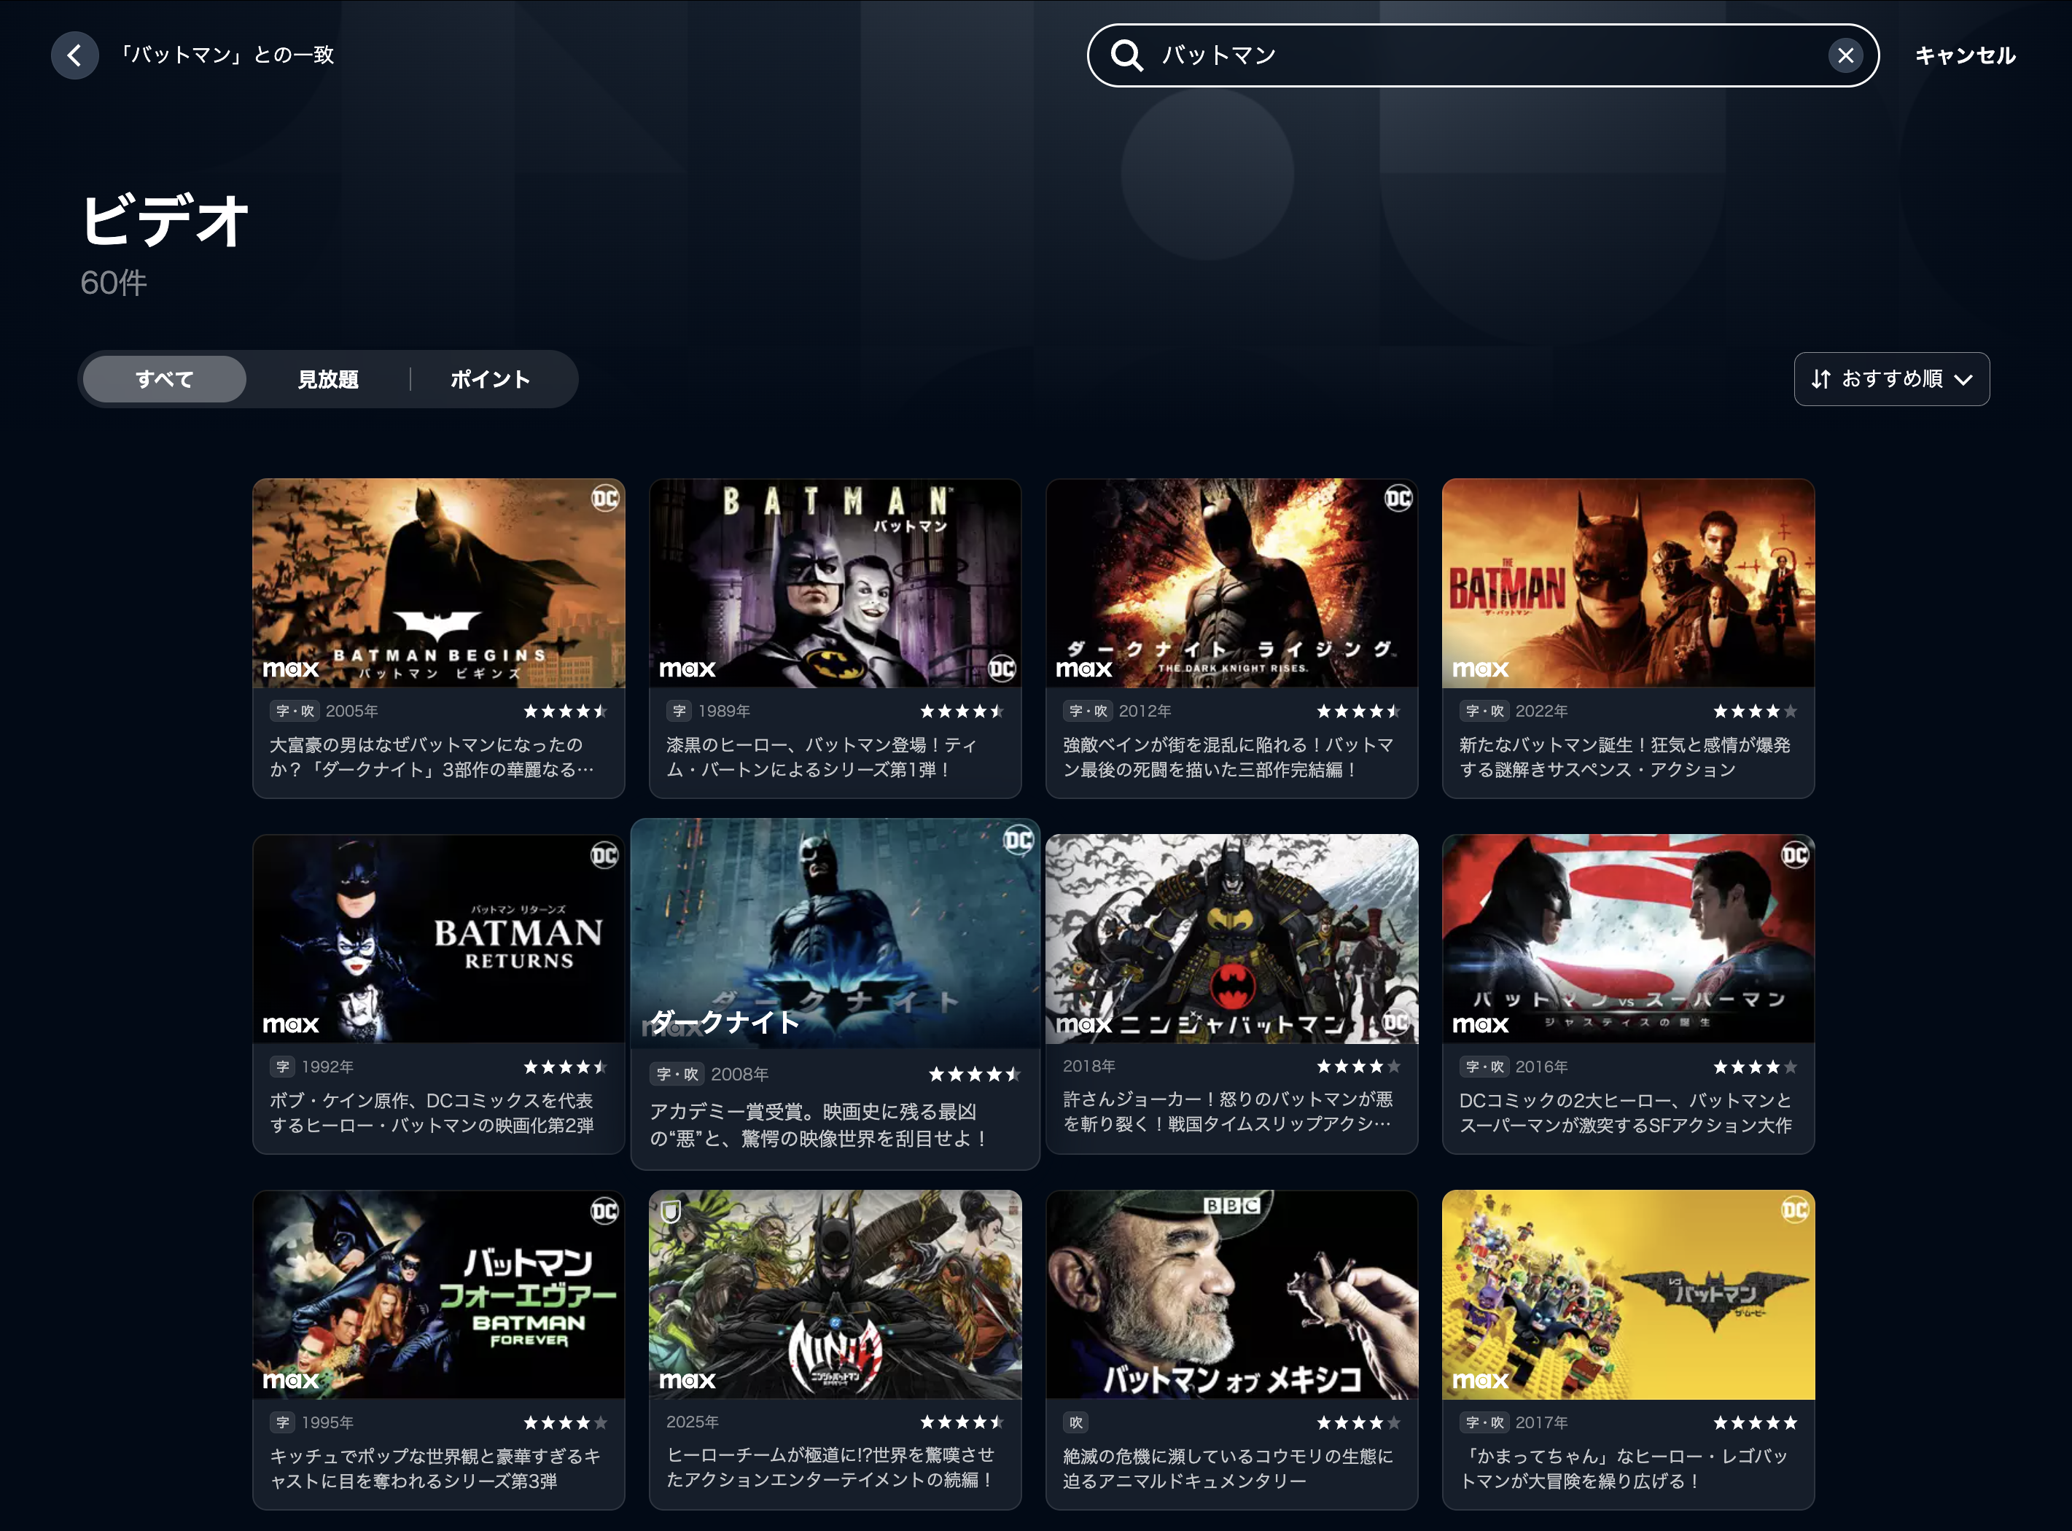Screen dimensions: 2072x1531
Task: Click DC logo on ダークナイト card
Action: click(x=1018, y=840)
